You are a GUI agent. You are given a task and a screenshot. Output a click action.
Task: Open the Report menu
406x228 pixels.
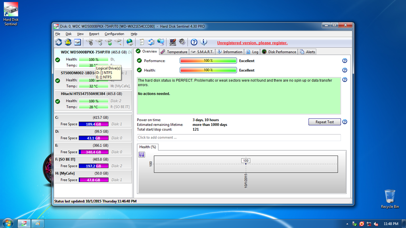94,34
